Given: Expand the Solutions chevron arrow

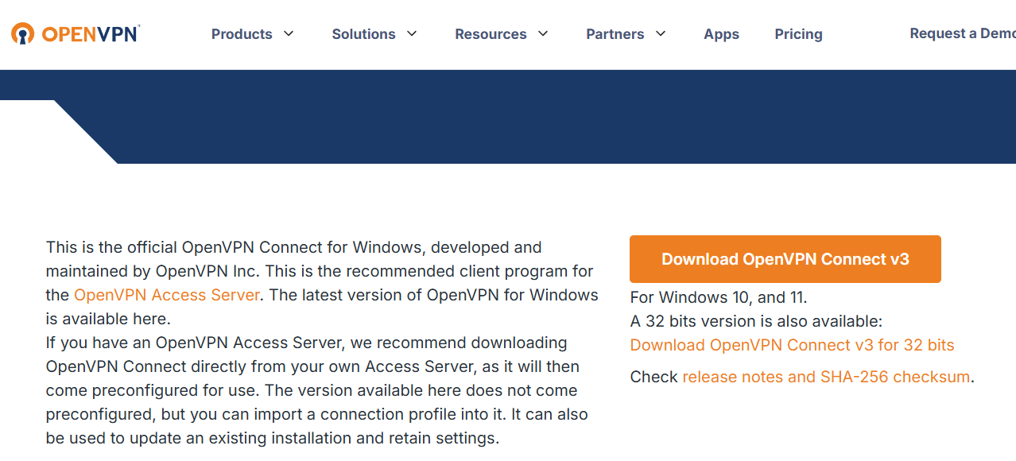Looking at the screenshot, I should [x=412, y=33].
